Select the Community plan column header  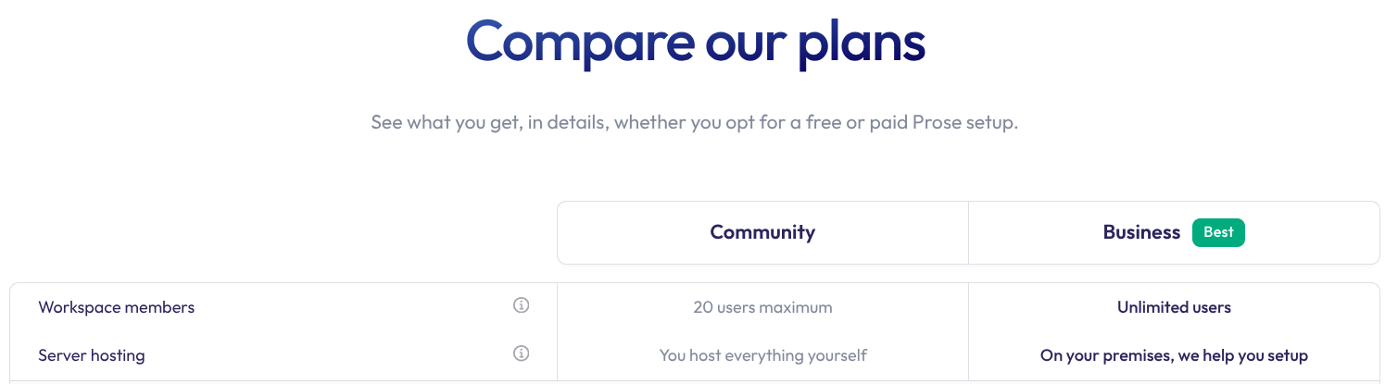pos(762,232)
